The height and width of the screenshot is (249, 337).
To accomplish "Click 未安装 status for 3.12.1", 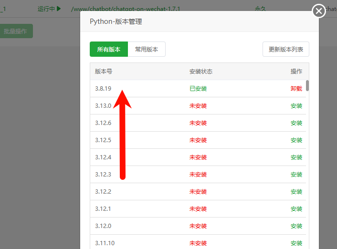I will point(198,209).
